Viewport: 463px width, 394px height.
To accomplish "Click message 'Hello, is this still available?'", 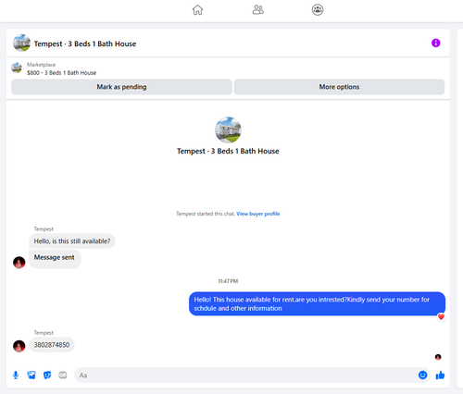I will click(72, 241).
